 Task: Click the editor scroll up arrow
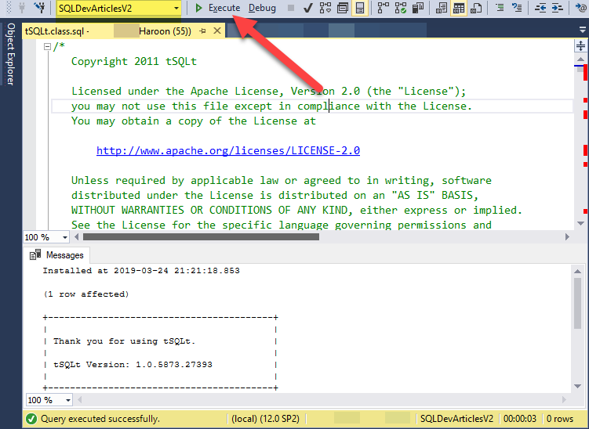[580, 59]
